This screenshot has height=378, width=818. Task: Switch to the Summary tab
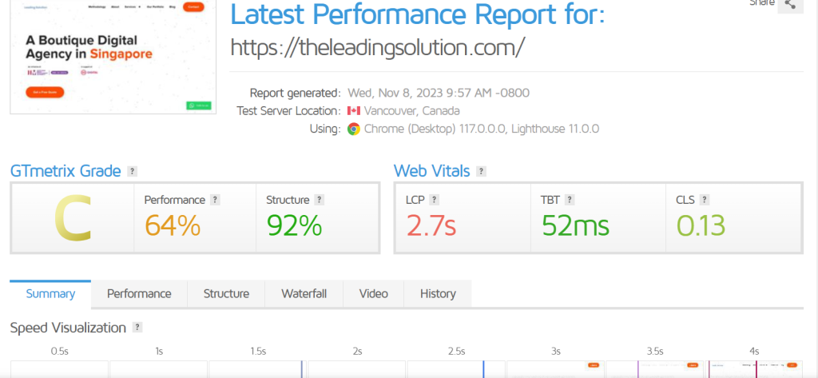(x=50, y=294)
